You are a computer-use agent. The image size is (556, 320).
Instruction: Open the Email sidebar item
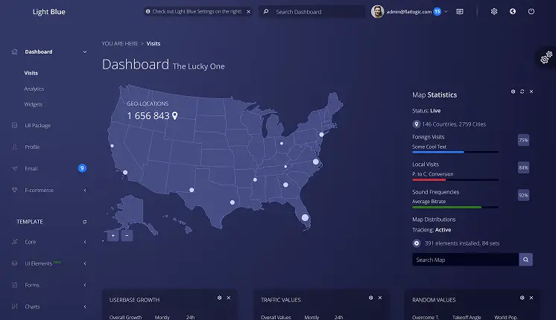[31, 168]
